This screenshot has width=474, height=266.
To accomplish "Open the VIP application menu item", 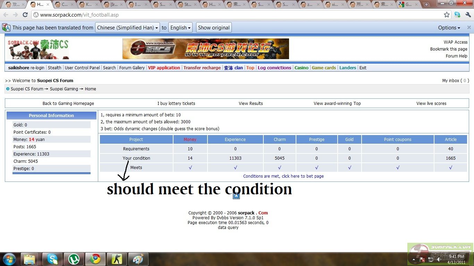I will tap(164, 68).
